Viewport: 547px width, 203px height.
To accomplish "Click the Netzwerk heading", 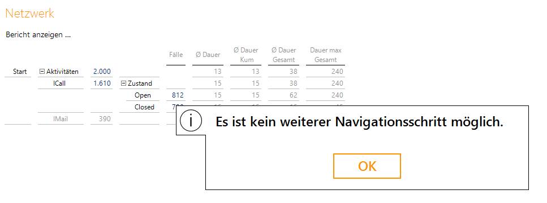I will tap(30, 13).
